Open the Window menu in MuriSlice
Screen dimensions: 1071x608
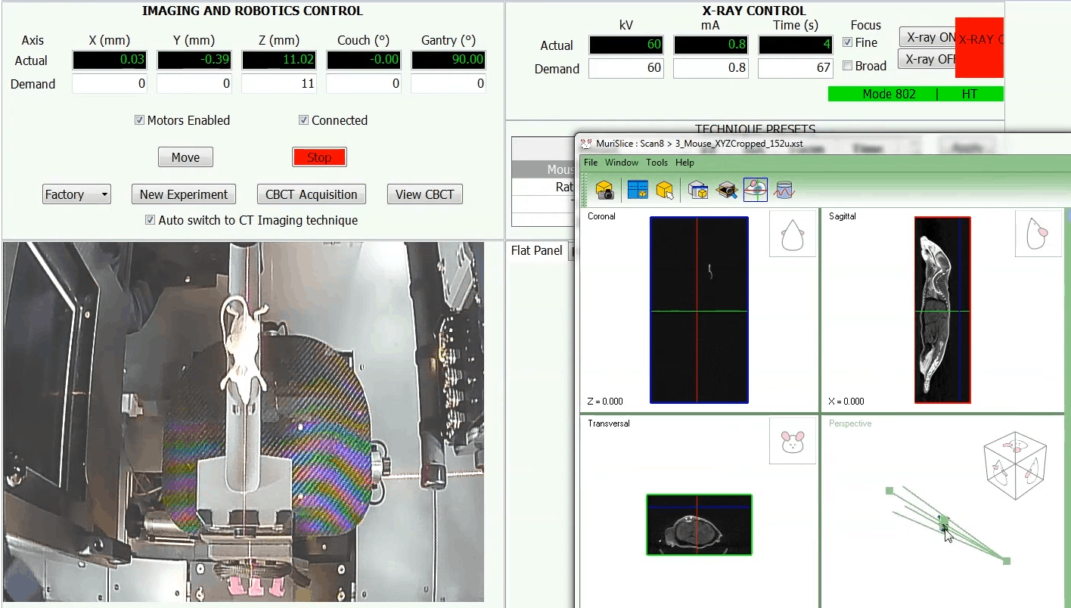point(622,162)
